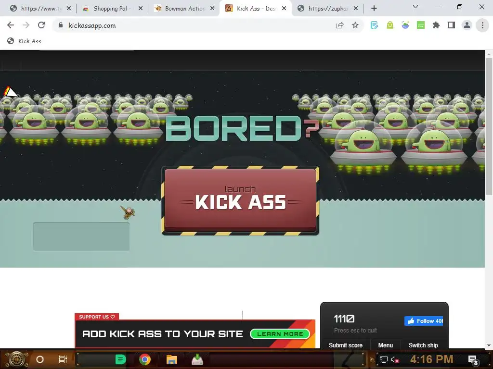The width and height of the screenshot is (493, 369).
Task: Close the Shopping Pal tab
Action: (141, 9)
